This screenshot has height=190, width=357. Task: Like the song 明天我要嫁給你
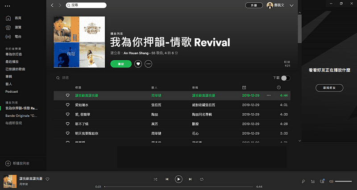(68, 133)
